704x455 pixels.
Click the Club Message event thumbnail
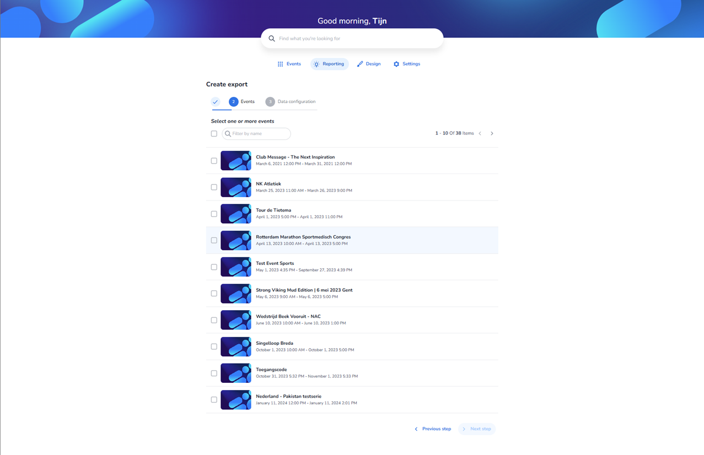[x=236, y=161]
